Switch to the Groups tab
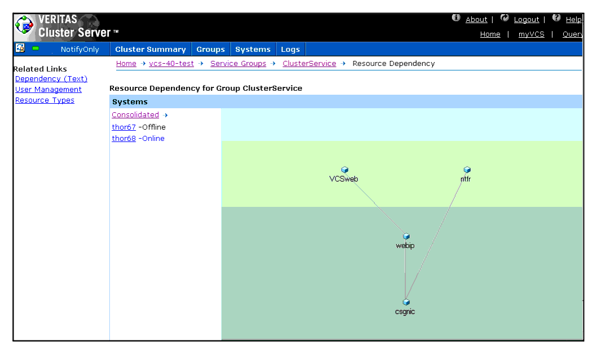Image resolution: width=597 pixels, height=354 pixels. pos(211,49)
